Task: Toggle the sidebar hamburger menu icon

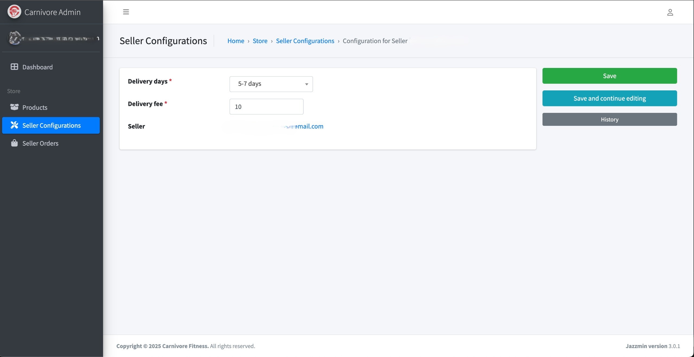Action: (x=126, y=12)
